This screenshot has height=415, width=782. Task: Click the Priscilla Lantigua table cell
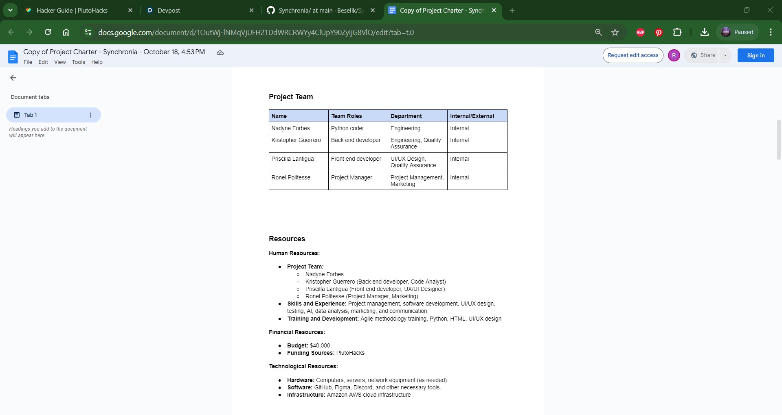pyautogui.click(x=299, y=162)
